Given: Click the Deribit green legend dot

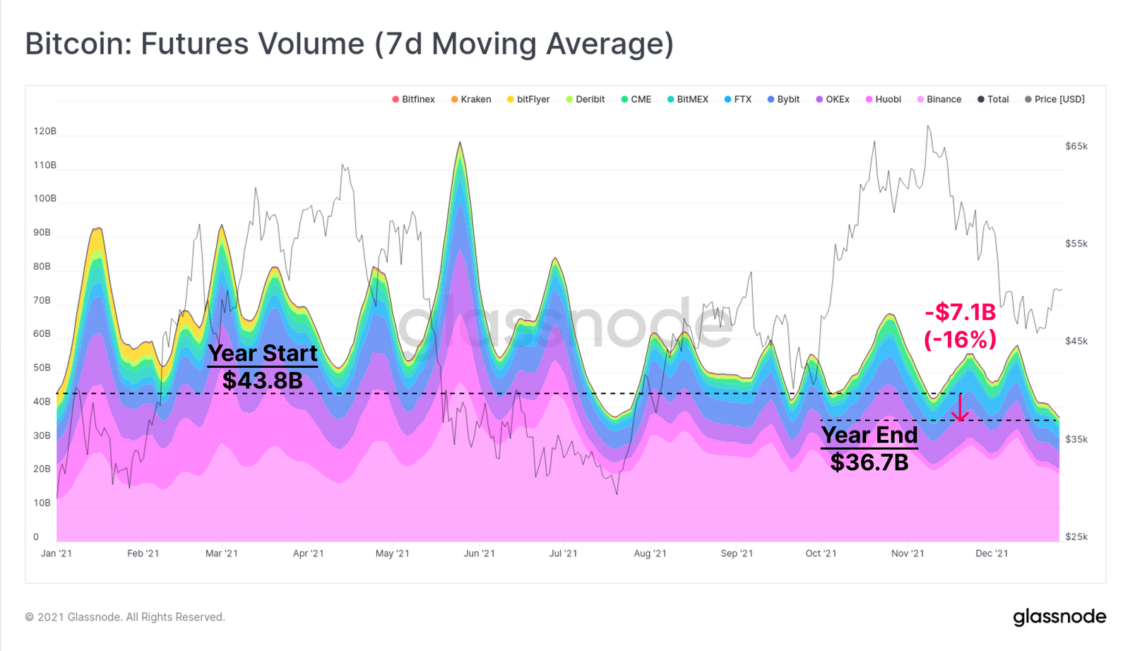Looking at the screenshot, I should pyautogui.click(x=569, y=100).
